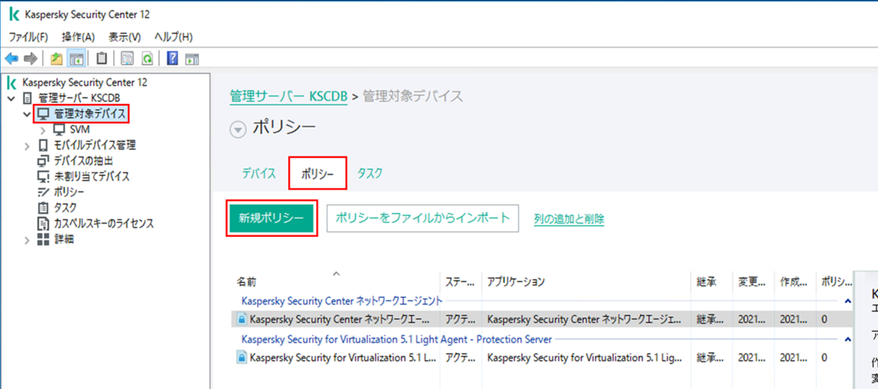Select カスペルスキーのライセンス label in the tree
Viewport: 878px width, 389px height.
(x=104, y=223)
